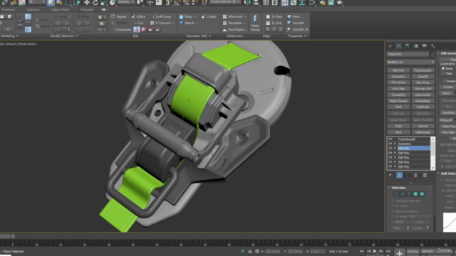Open the Freeform ribbon tab
The height and width of the screenshot is (256, 456).
click(x=8, y=9)
